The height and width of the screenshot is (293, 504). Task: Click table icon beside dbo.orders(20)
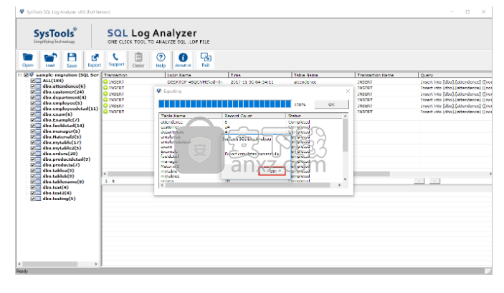point(38,154)
